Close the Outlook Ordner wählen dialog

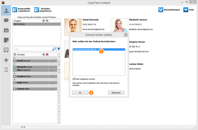click(126, 35)
